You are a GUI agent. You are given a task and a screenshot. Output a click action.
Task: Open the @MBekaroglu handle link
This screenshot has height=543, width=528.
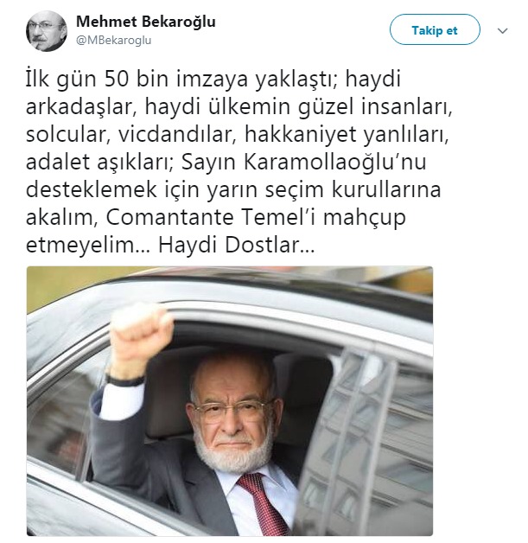113,41
